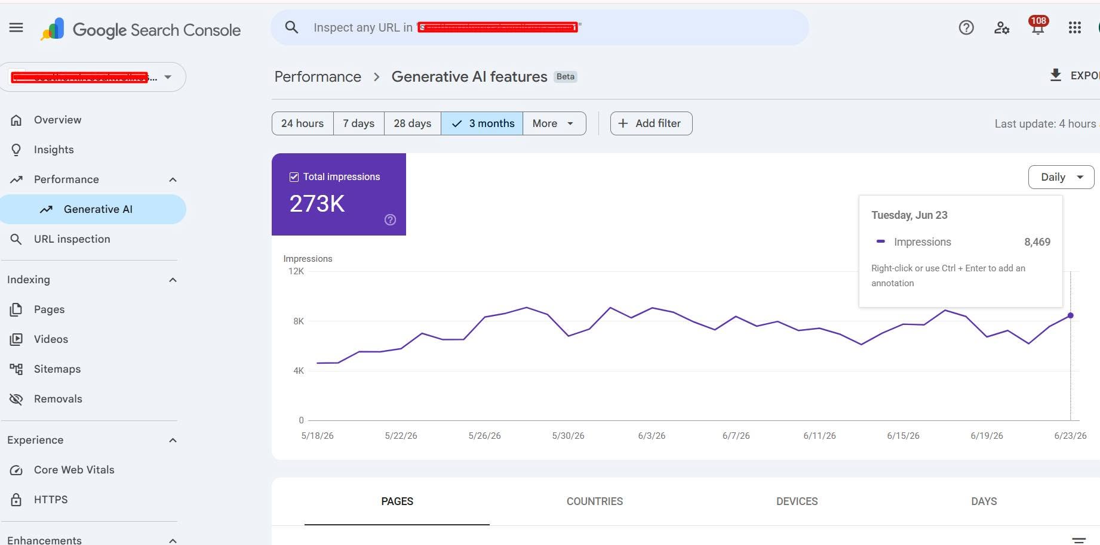Click the Total impressions help icon
The width and height of the screenshot is (1100, 545).
(x=390, y=220)
